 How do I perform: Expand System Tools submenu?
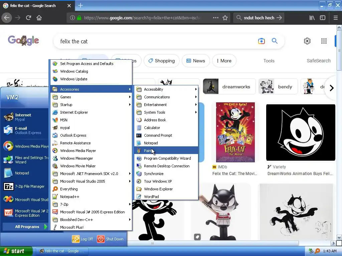pyautogui.click(x=166, y=112)
